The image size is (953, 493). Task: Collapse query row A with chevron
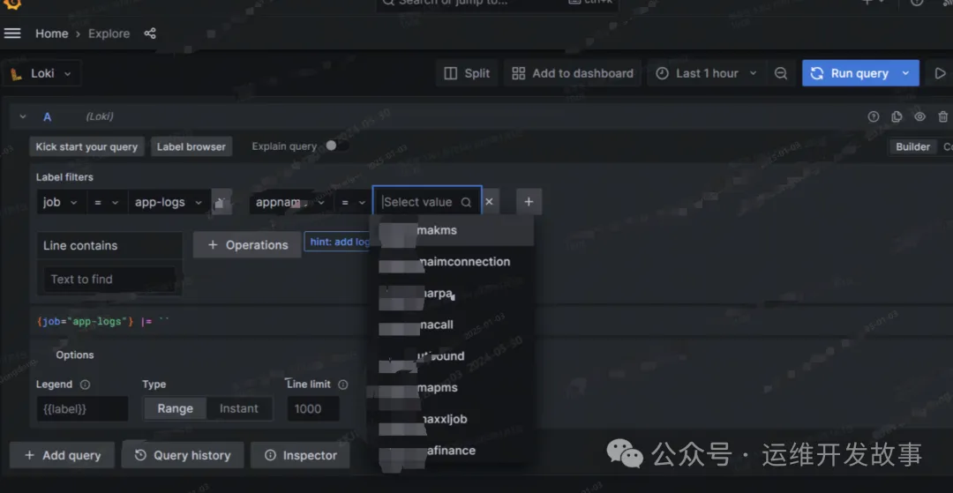coord(23,116)
